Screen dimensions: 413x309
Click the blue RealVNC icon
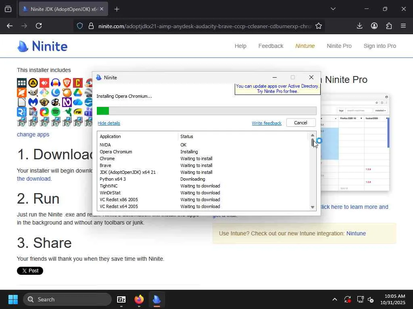[22, 112]
